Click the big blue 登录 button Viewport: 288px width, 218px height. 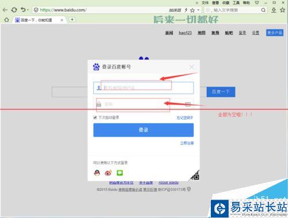pos(143,130)
